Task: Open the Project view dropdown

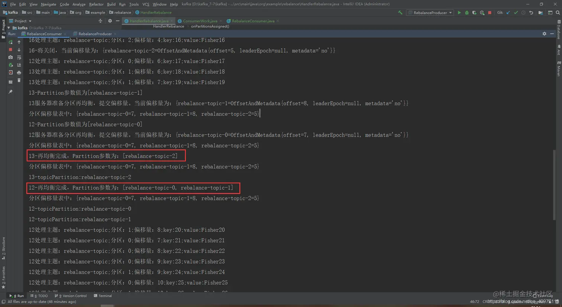Action: tap(20, 21)
